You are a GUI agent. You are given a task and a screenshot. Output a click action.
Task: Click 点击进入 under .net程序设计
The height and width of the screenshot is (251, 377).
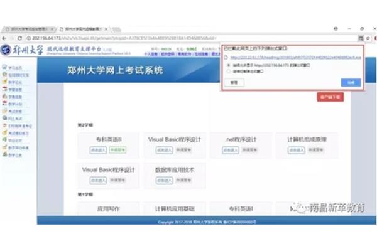231,150
